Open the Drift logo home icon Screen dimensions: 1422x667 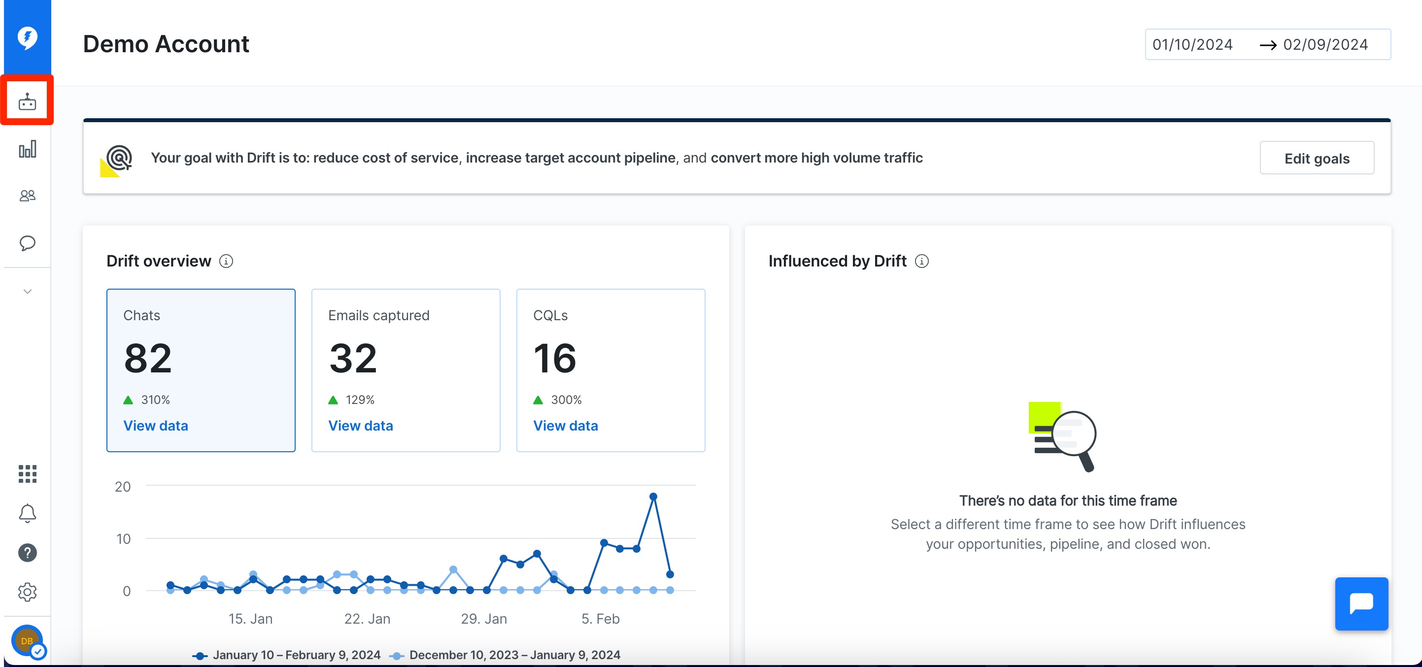click(x=27, y=37)
